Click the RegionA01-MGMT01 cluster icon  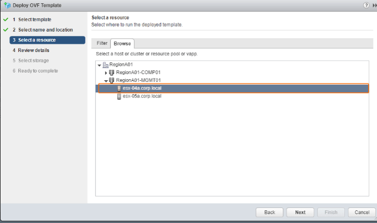tap(111, 80)
